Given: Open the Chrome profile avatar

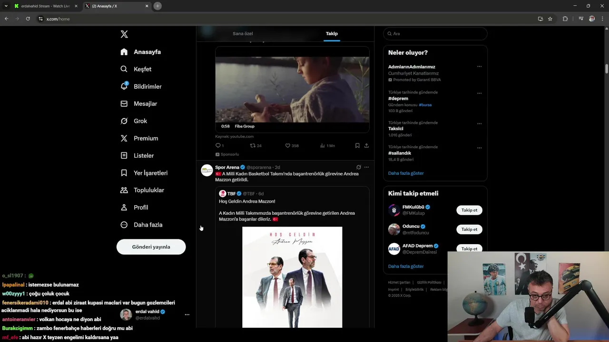Looking at the screenshot, I should (592, 19).
